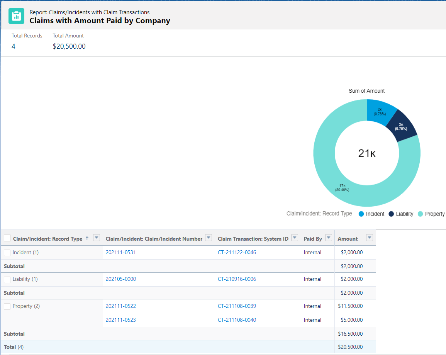Image resolution: width=446 pixels, height=355 pixels.
Task: Click the Claim/Incident: Record Type header
Action: click(47, 239)
